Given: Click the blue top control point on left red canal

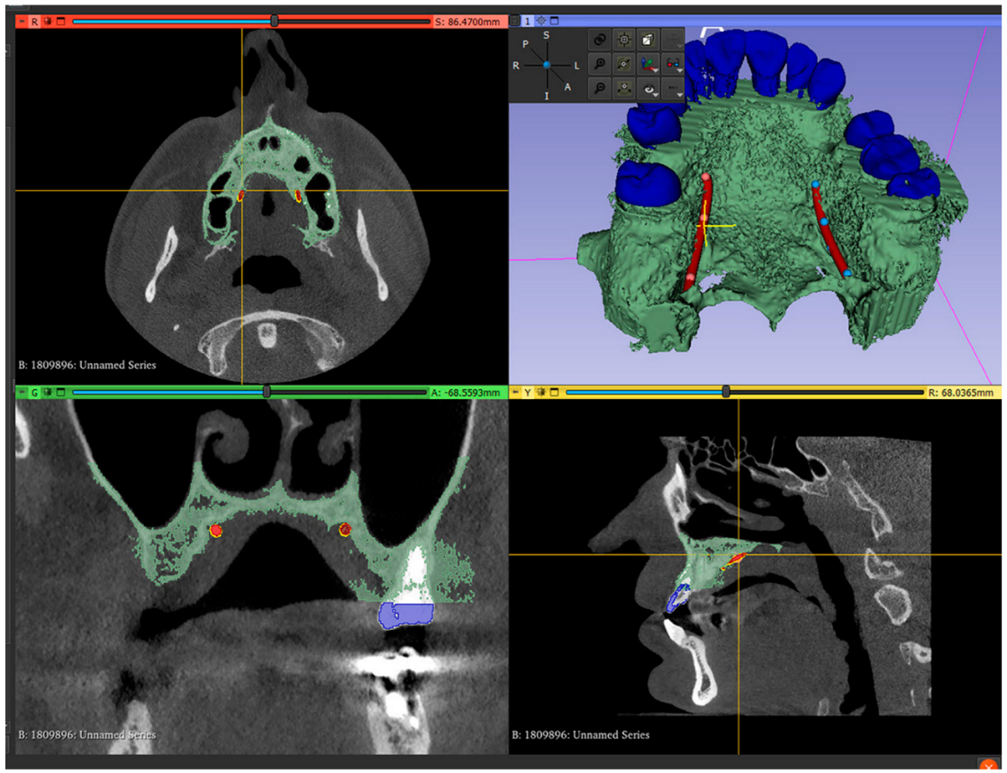Looking at the screenshot, I should [815, 185].
